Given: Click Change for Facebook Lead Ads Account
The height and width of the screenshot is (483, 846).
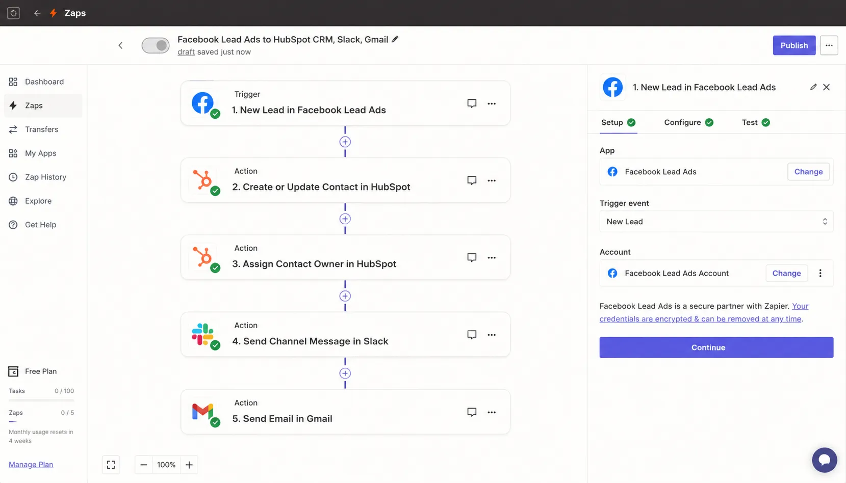Looking at the screenshot, I should [786, 273].
